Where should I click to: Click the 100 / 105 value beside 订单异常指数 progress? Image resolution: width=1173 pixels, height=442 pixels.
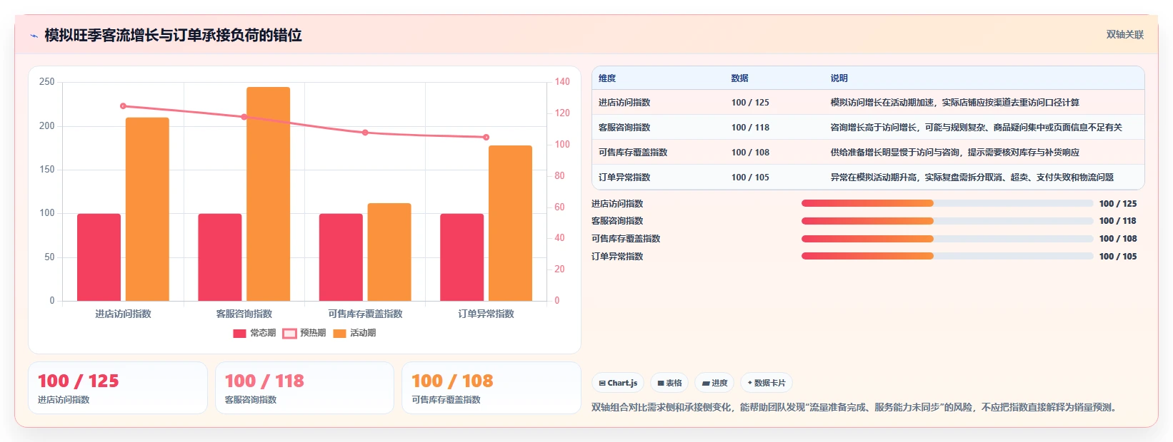(1118, 257)
